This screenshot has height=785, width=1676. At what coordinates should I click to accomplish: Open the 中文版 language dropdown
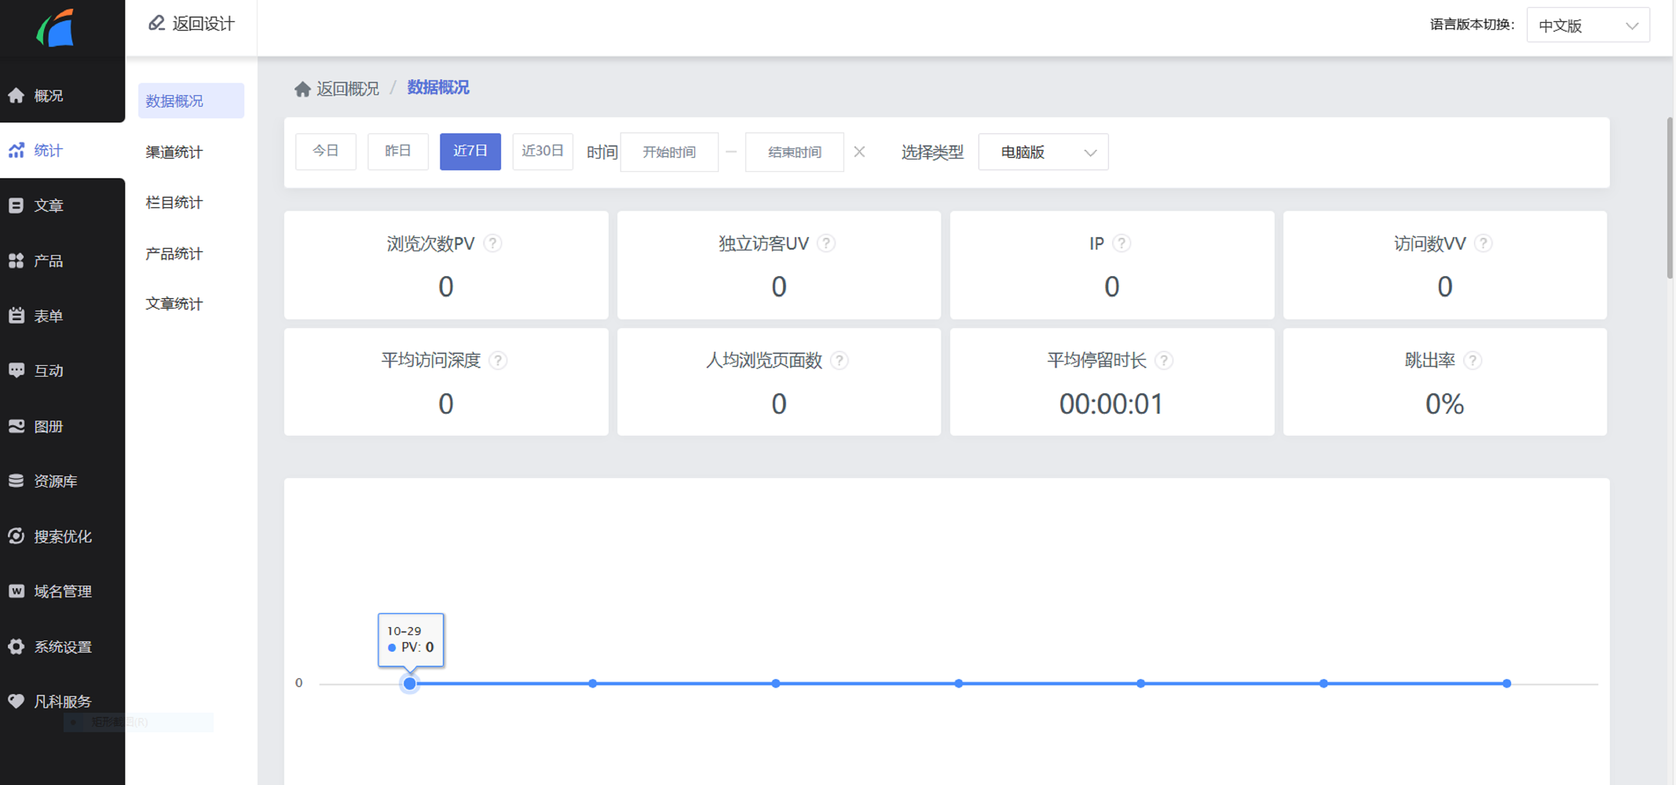(1588, 25)
